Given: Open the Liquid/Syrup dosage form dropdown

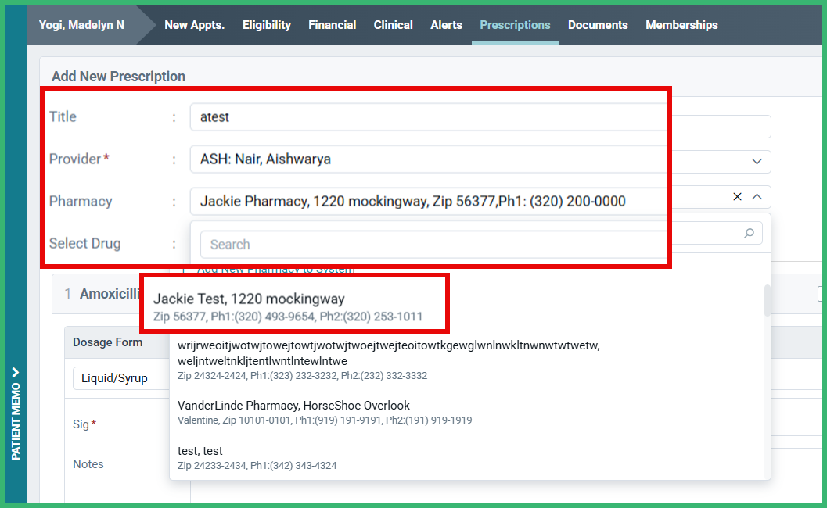Looking at the screenshot, I should click(x=121, y=378).
